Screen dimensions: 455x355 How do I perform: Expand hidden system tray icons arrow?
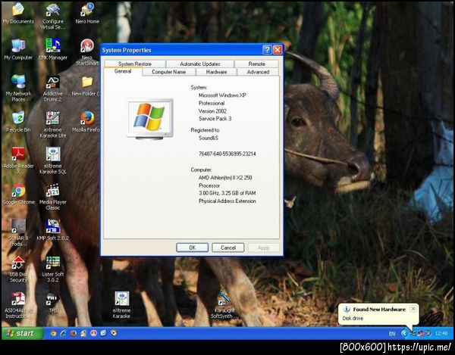(x=404, y=334)
